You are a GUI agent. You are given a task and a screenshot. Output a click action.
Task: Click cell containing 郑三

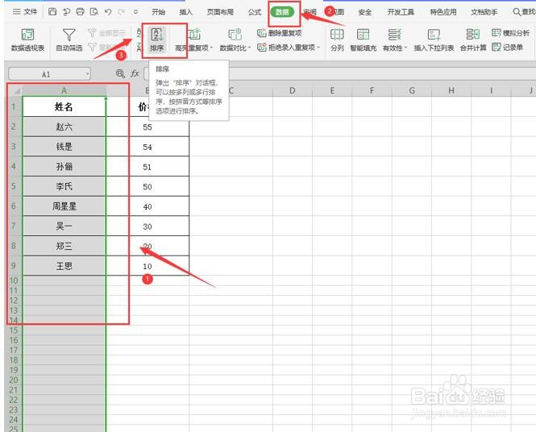[x=64, y=246]
